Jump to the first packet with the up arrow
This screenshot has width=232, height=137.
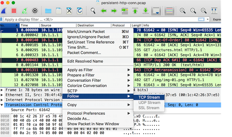point(135,11)
